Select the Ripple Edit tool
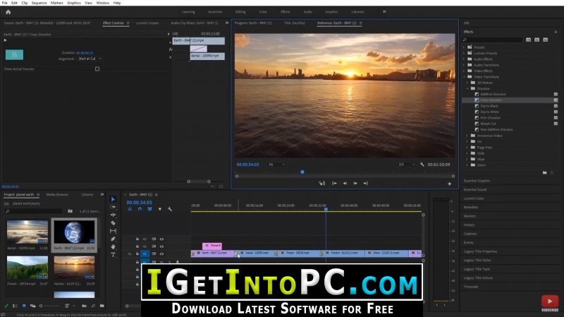 pyautogui.click(x=113, y=215)
